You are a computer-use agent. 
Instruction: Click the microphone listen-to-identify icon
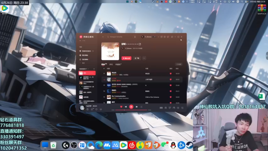coord(135,37)
